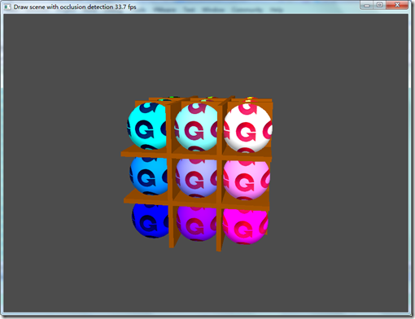415x319 pixels.
Task: Click the light cyan sphere in the top row
Action: tap(196, 127)
